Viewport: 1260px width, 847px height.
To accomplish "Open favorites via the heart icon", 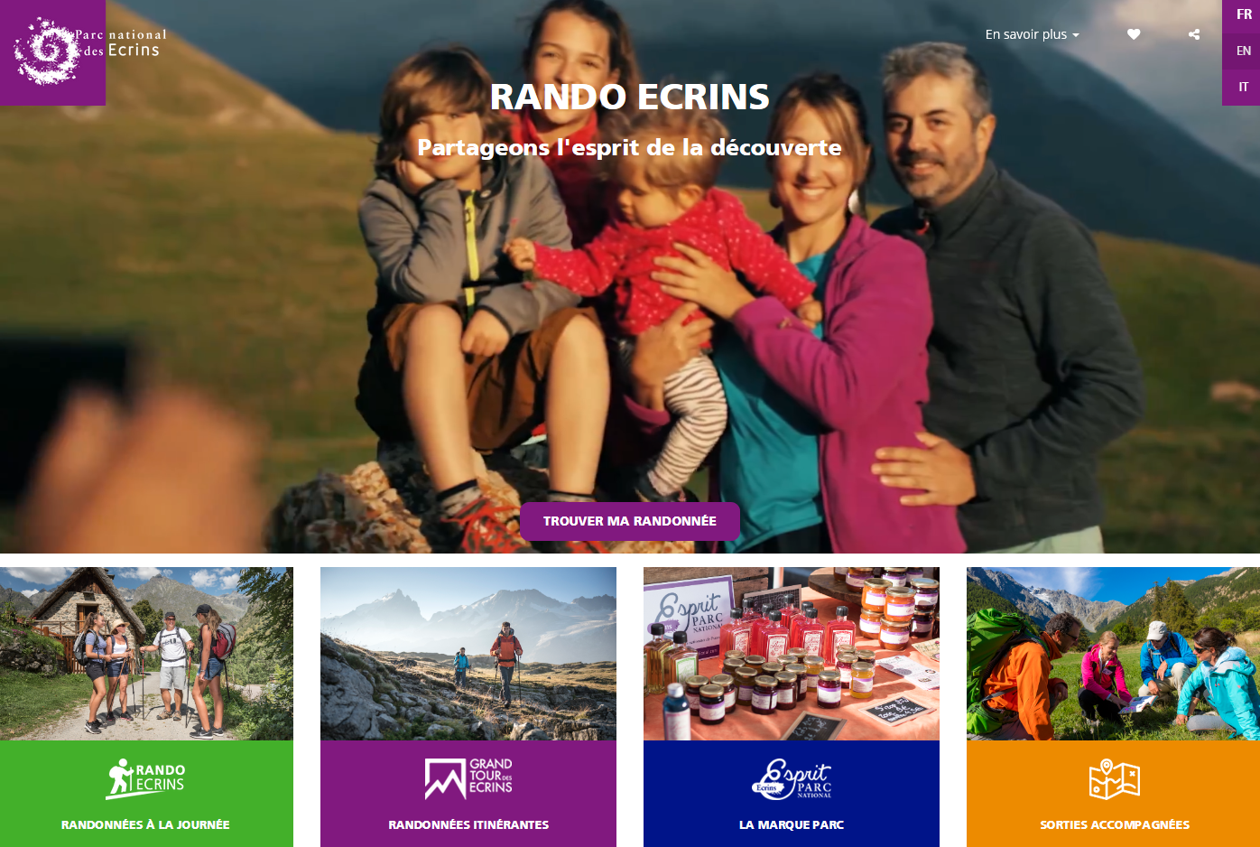I will (1134, 34).
